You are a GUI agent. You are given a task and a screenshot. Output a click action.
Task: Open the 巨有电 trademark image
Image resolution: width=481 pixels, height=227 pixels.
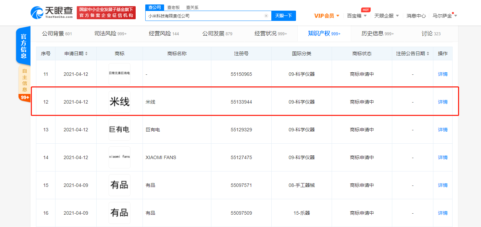tap(120, 130)
